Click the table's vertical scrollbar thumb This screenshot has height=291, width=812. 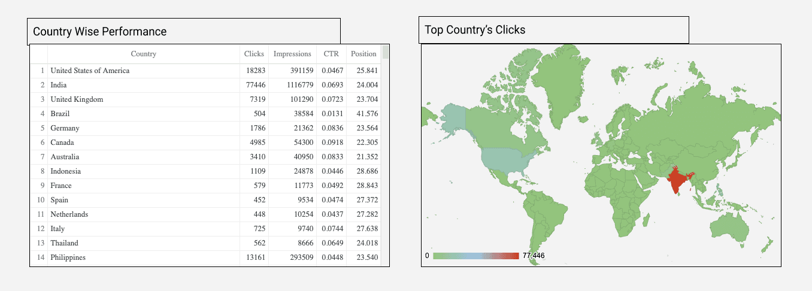point(385,52)
